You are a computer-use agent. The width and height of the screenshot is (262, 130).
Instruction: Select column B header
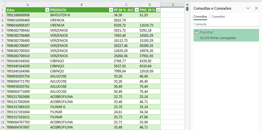[x=81, y=5]
